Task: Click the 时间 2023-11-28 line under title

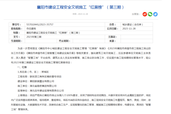Action: tap(80, 14)
